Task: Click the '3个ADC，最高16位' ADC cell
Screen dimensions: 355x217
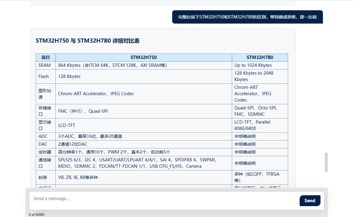Action: (x=90, y=136)
